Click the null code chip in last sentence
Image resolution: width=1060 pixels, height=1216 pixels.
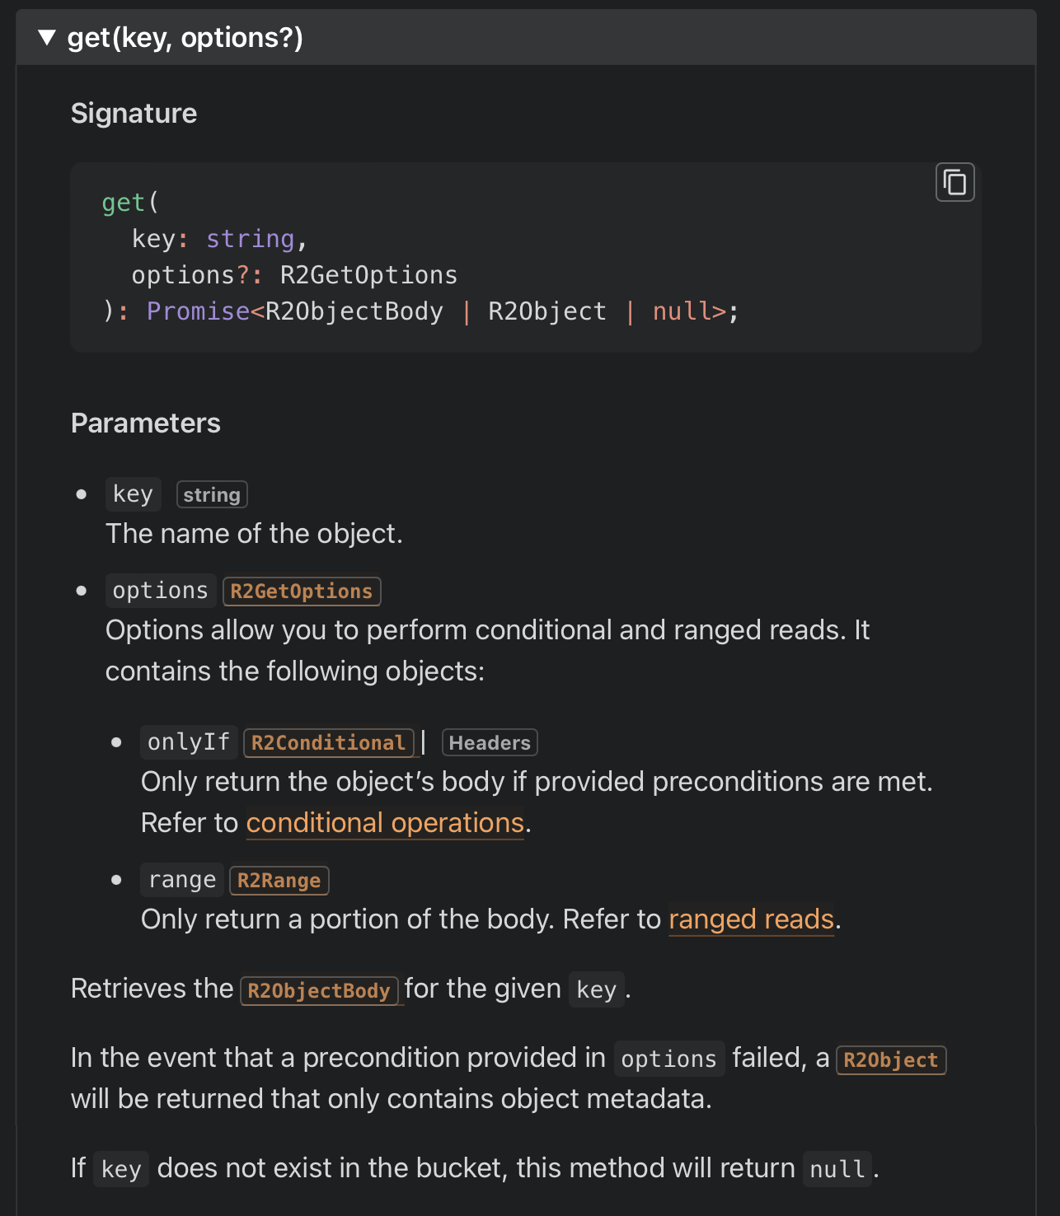pyautogui.click(x=836, y=1169)
